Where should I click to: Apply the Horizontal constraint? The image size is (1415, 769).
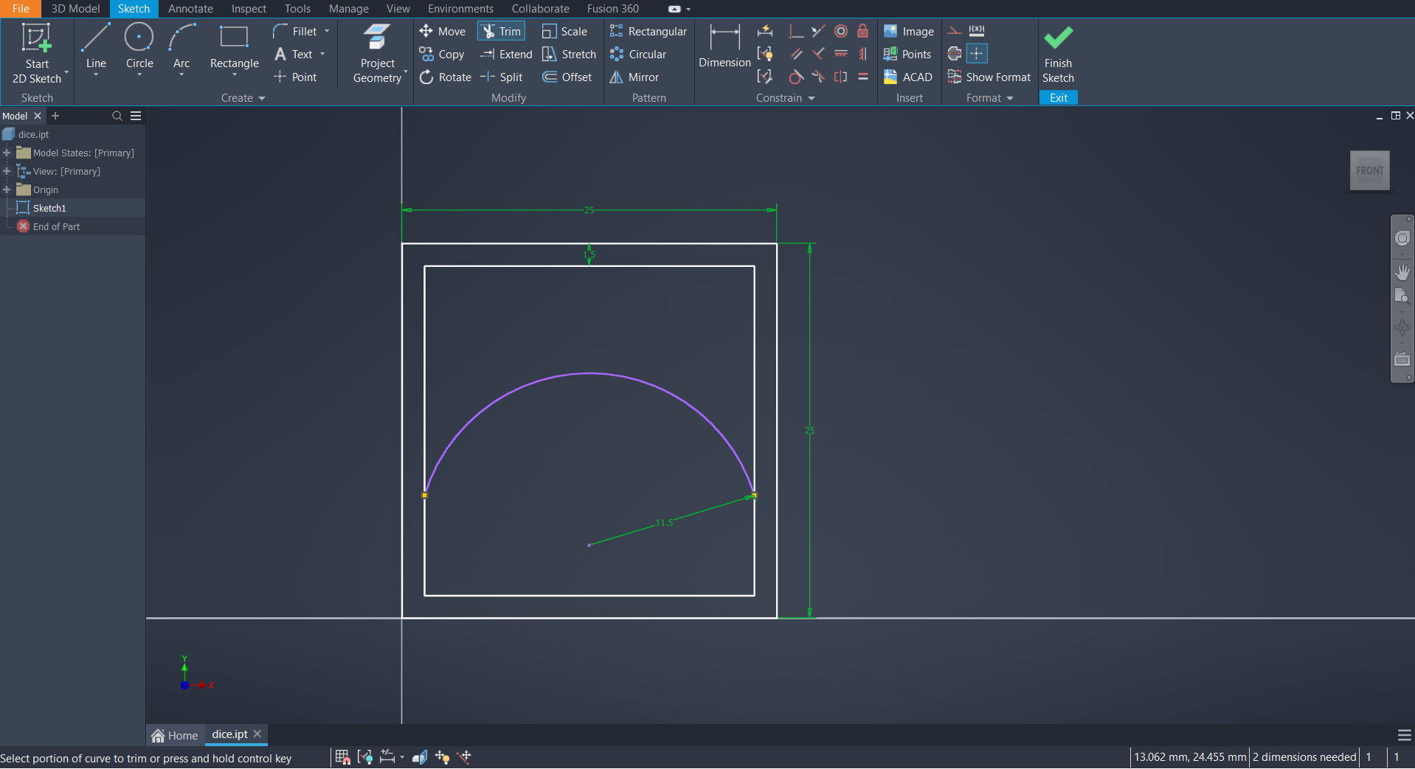(x=840, y=54)
